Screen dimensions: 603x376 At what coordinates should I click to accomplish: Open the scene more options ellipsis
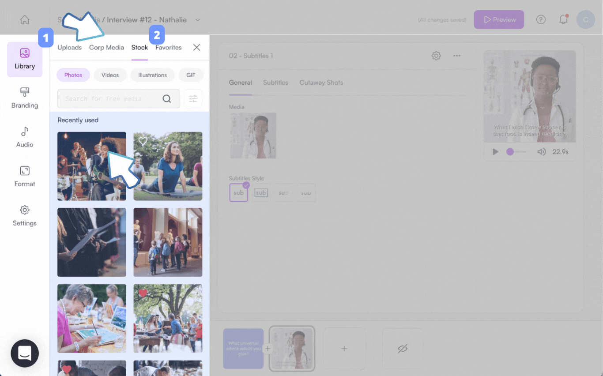(457, 56)
